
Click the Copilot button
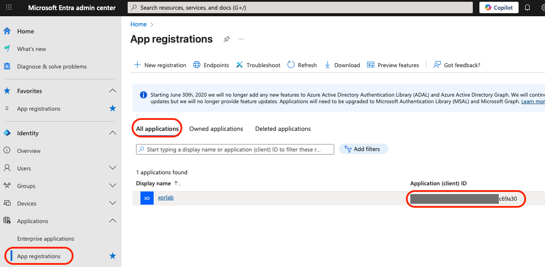pos(499,7)
